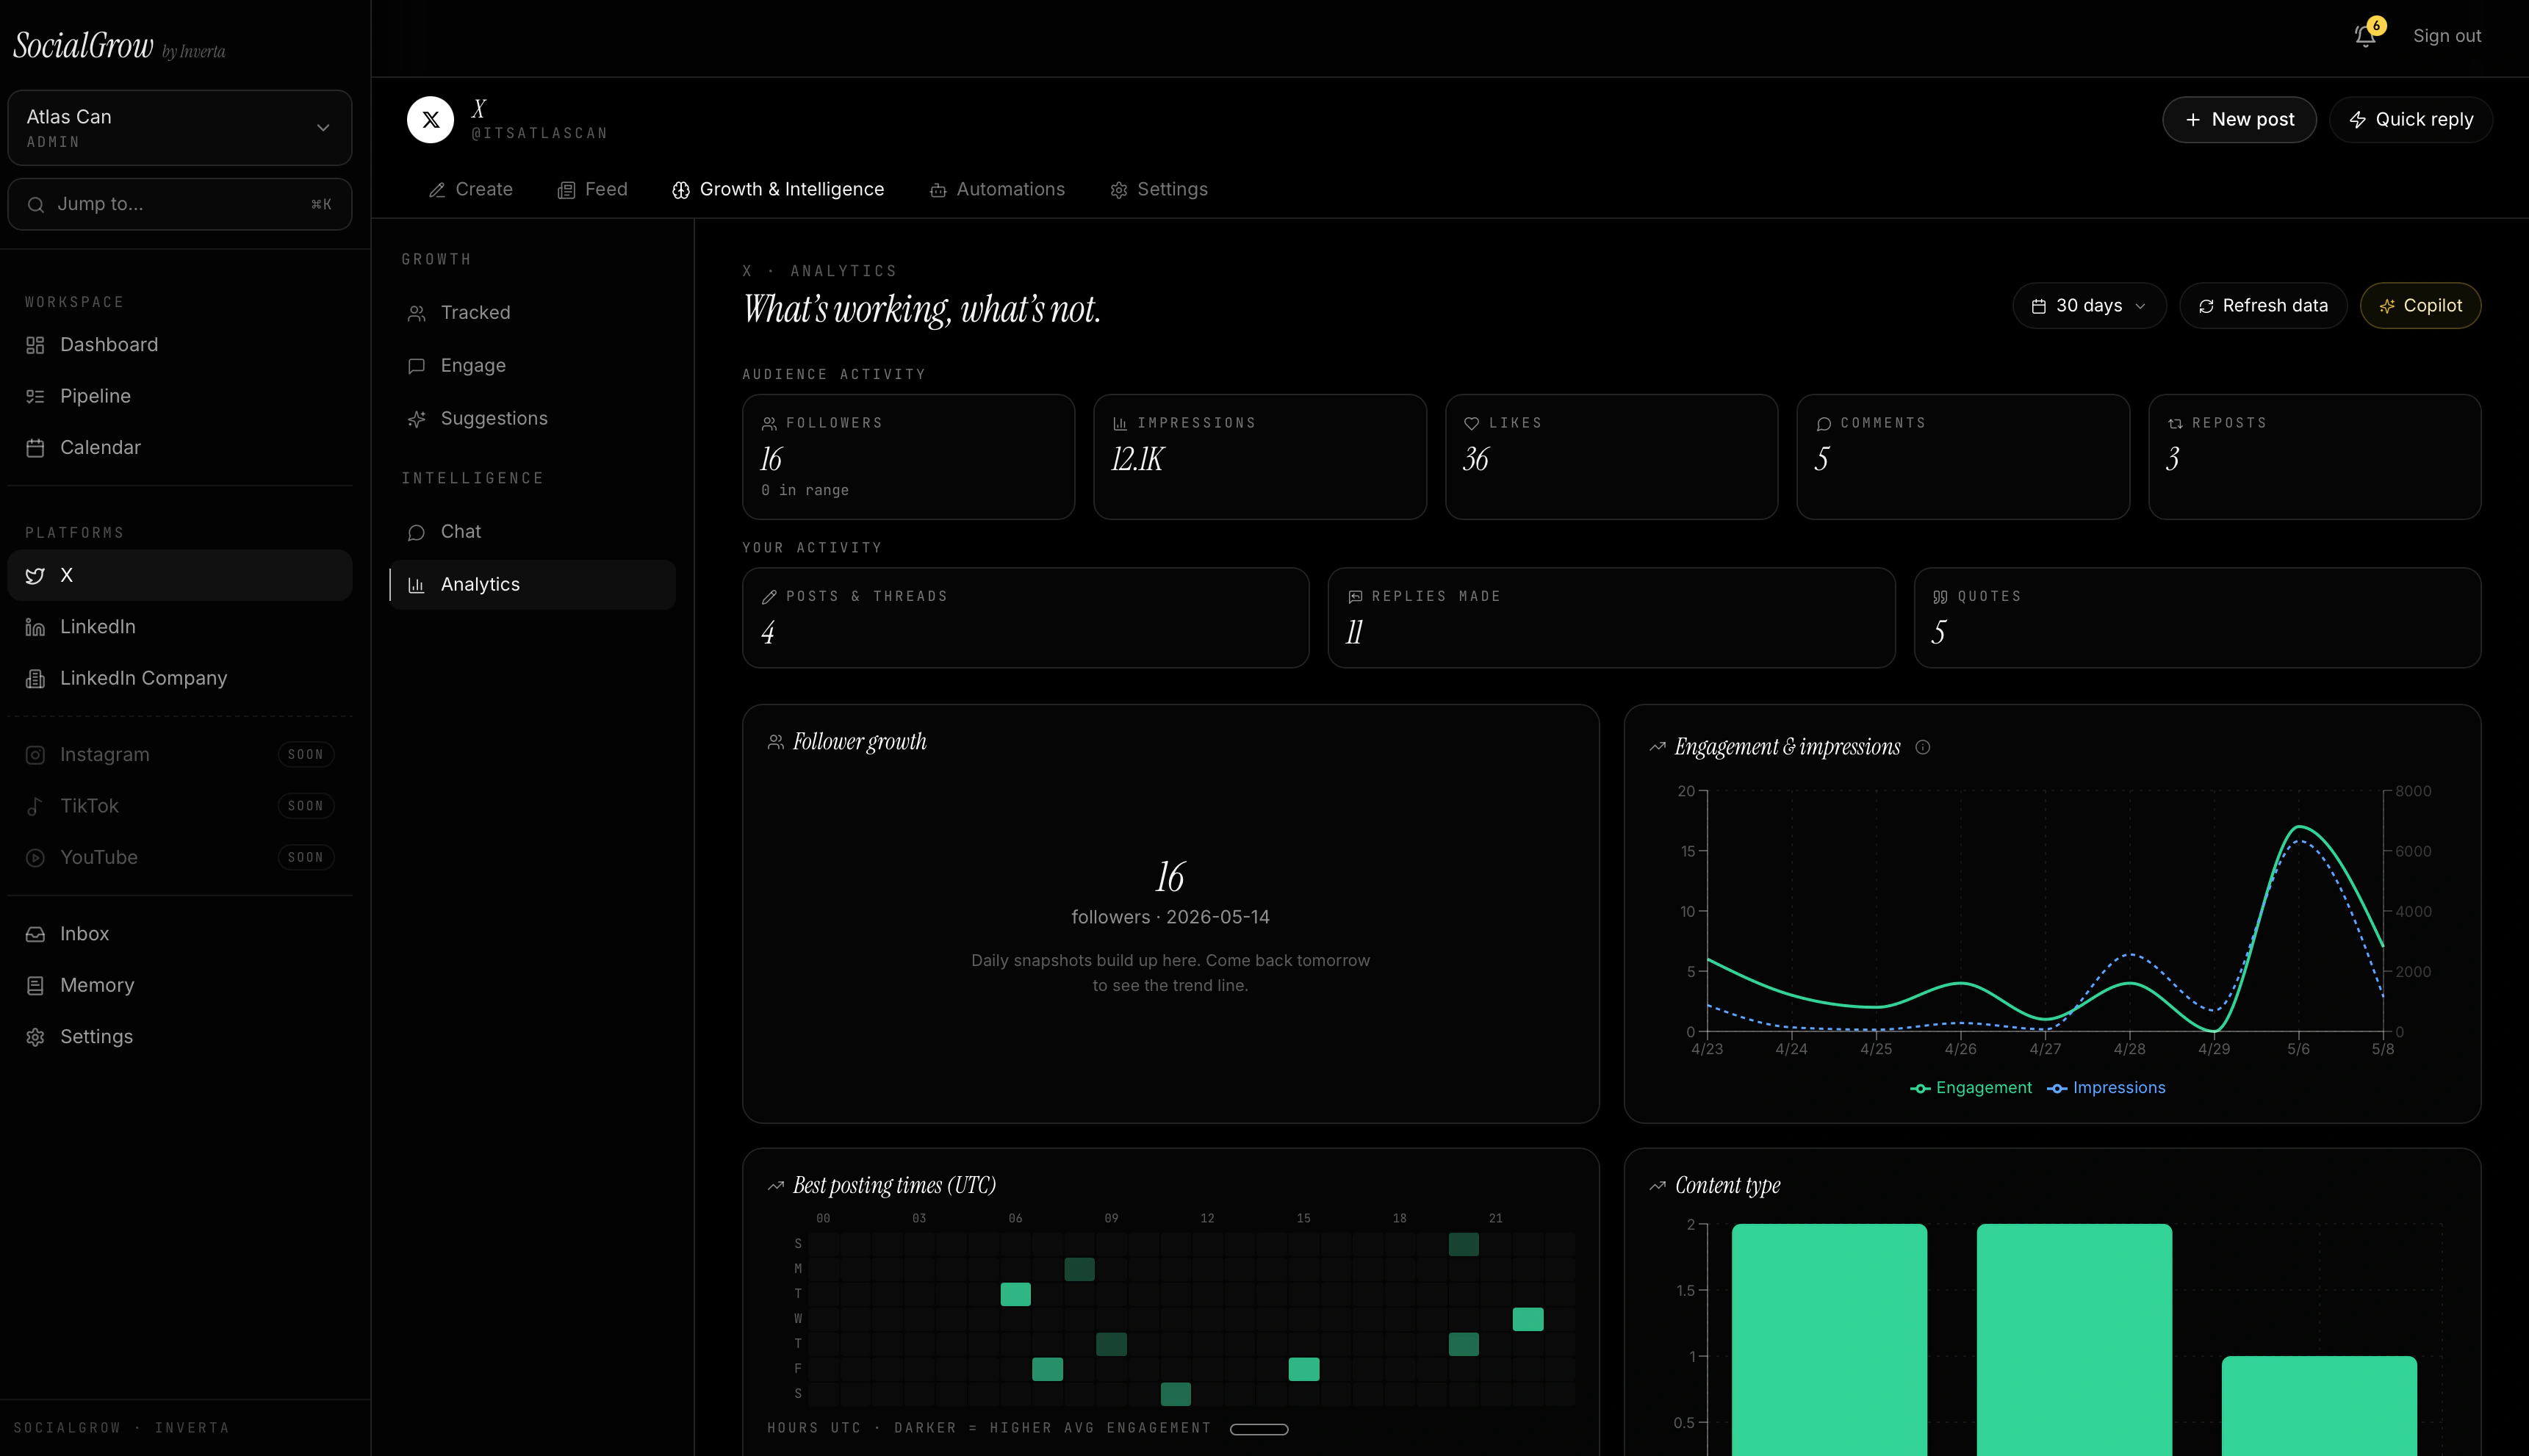The image size is (2529, 1456).
Task: Click the X platform avatar logo
Action: point(431,120)
